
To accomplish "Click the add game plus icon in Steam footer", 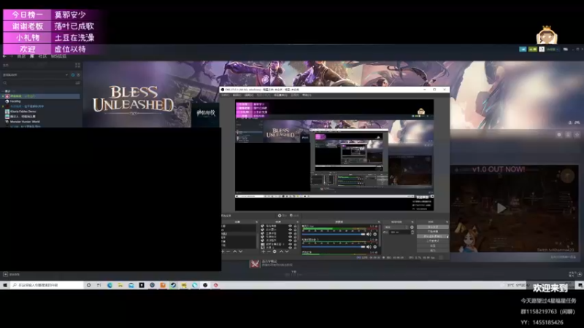I will (5, 275).
